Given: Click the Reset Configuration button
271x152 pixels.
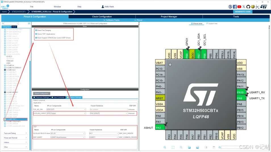Looking at the screenshot, I should coord(42,93).
